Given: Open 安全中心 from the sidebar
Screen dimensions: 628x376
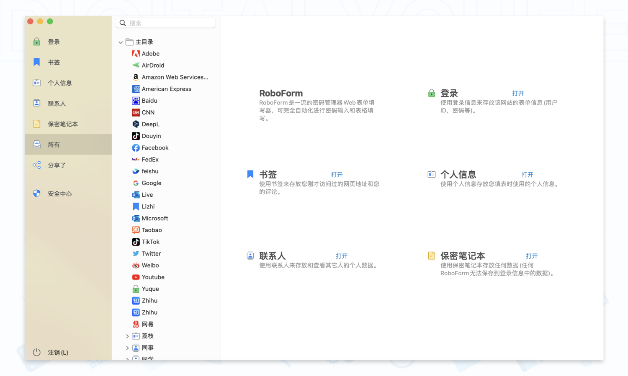Looking at the screenshot, I should [x=68, y=193].
